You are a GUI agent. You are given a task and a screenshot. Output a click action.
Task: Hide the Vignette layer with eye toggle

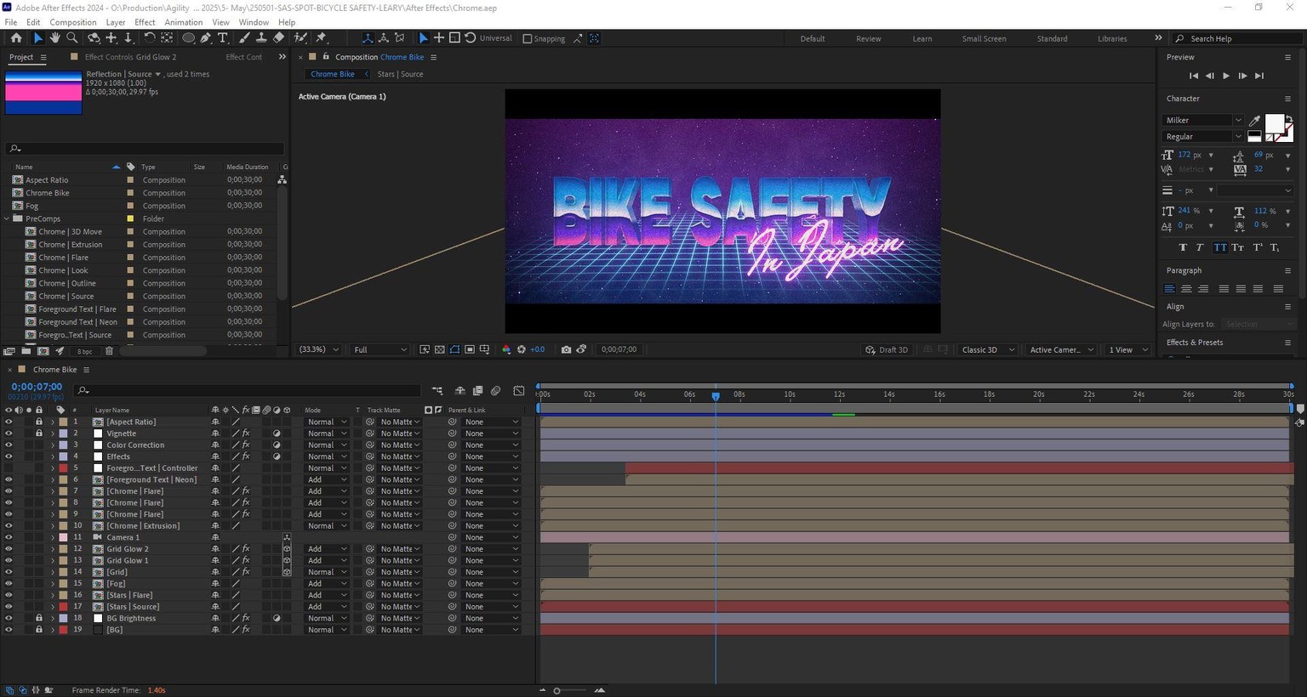pyautogui.click(x=9, y=433)
